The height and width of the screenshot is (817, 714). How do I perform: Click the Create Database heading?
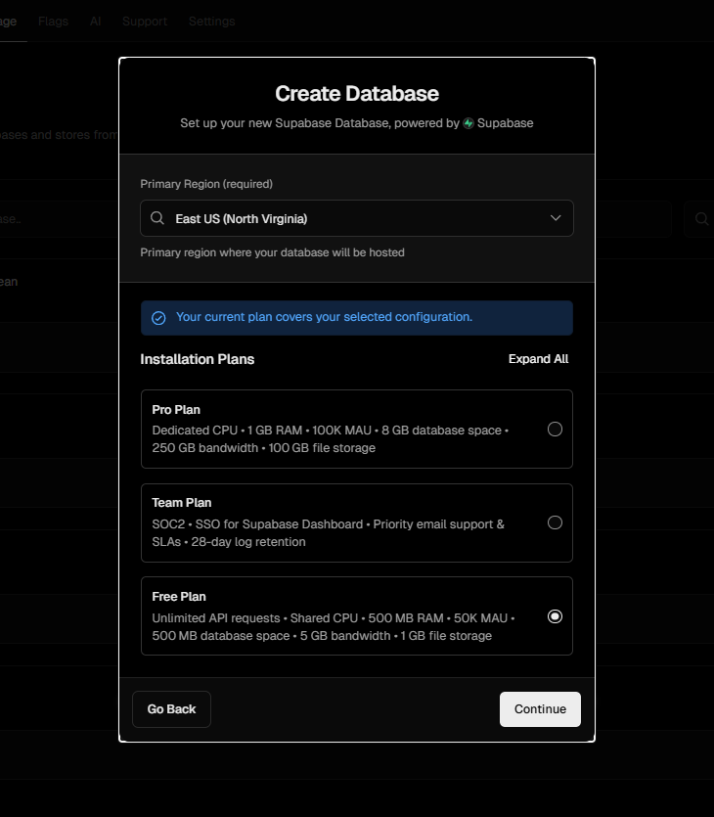point(357,94)
